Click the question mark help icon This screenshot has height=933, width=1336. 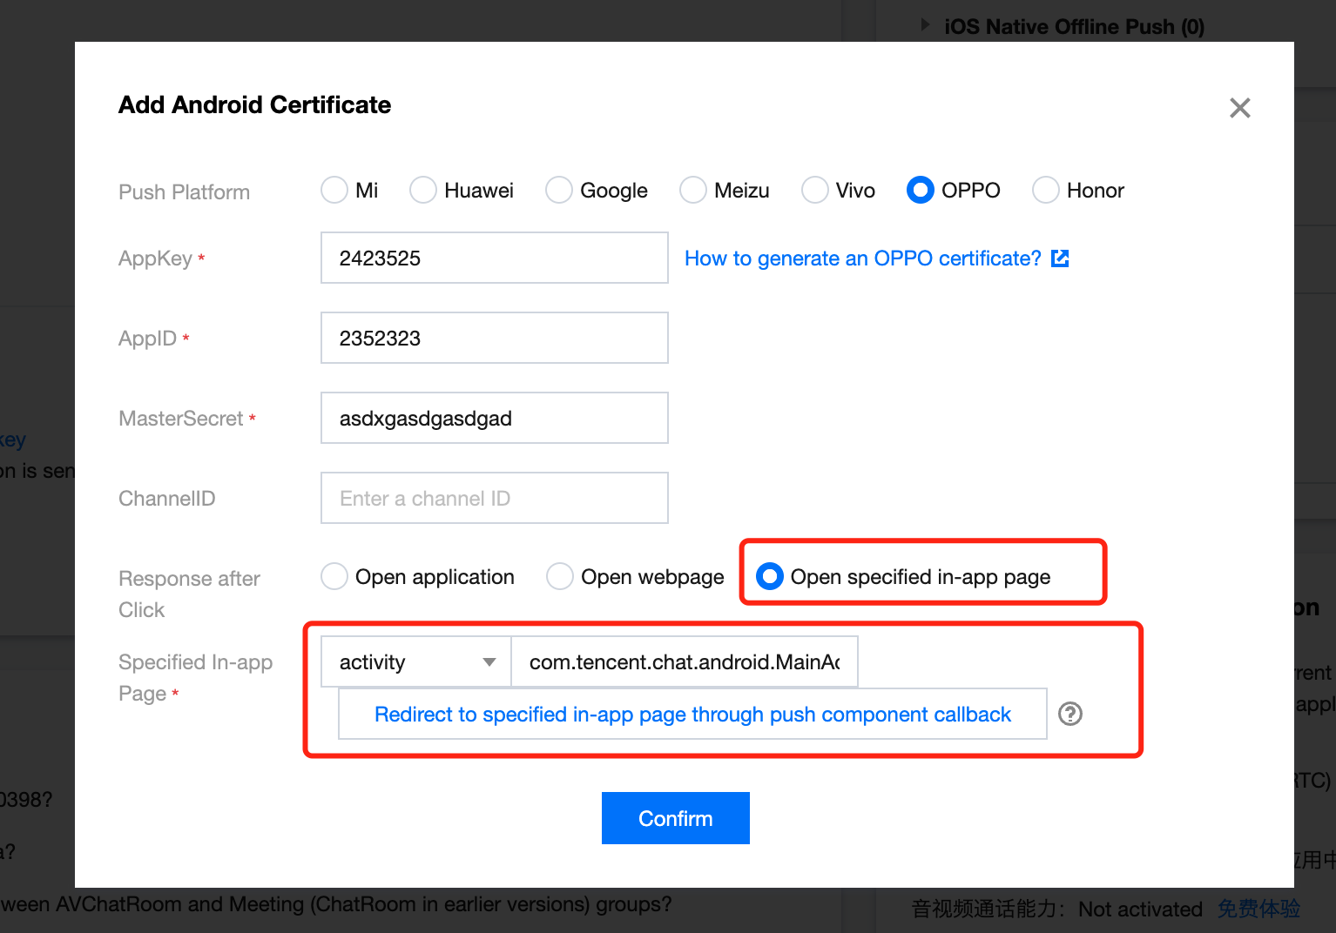1070,714
